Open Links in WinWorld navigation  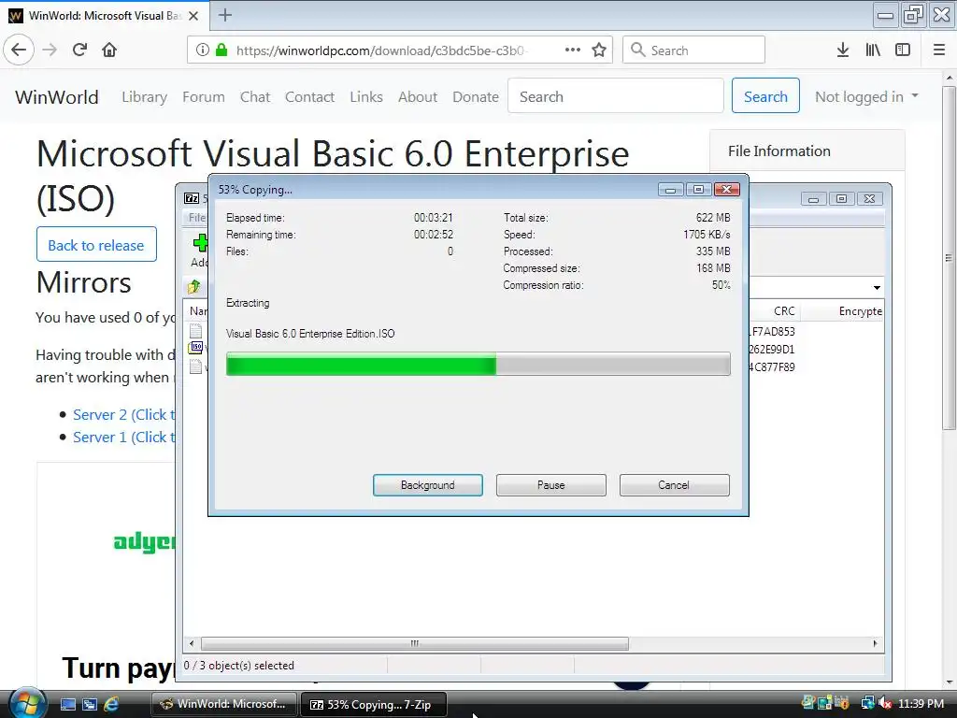pos(366,97)
